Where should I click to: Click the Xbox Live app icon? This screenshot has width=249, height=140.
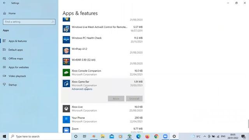(x=66, y=109)
